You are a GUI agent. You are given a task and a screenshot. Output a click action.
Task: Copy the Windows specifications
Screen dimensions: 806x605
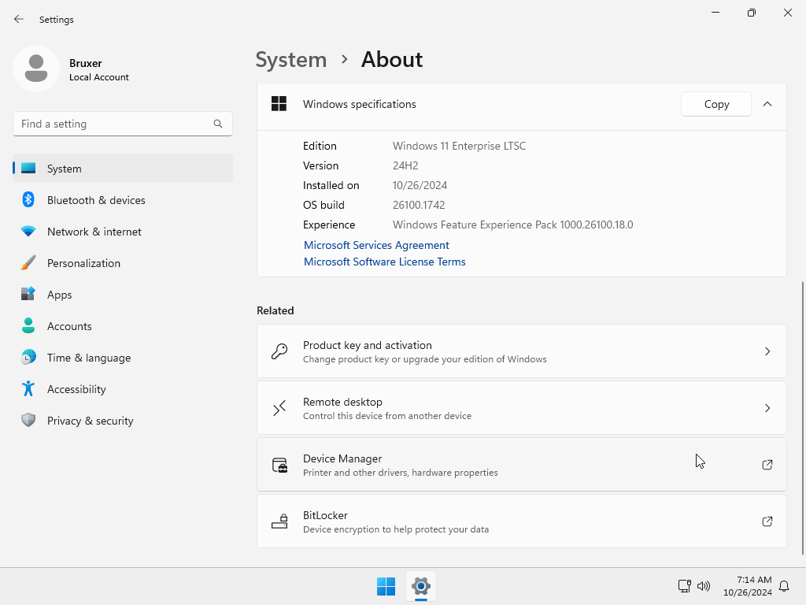tap(716, 104)
